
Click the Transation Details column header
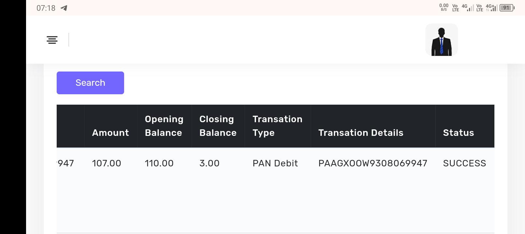pos(361,133)
